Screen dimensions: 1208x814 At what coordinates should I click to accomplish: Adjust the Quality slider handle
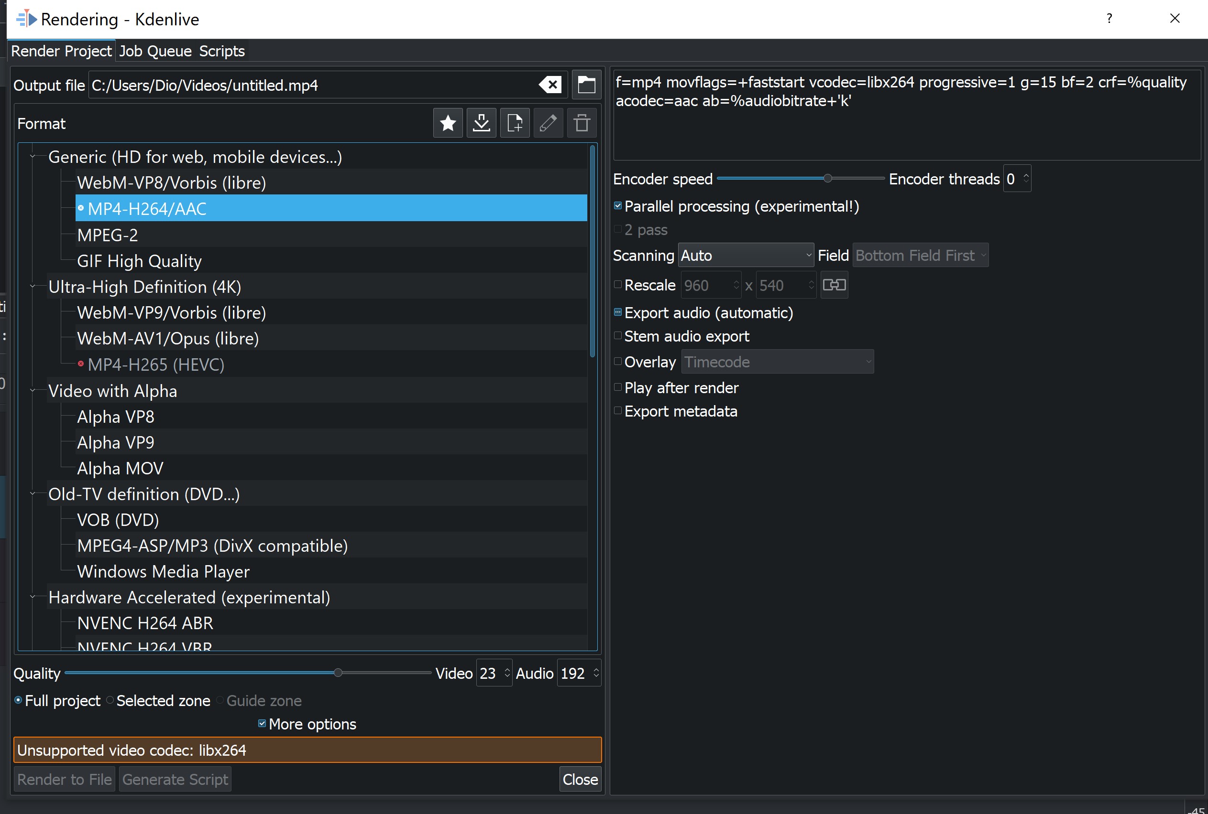pyautogui.click(x=338, y=673)
